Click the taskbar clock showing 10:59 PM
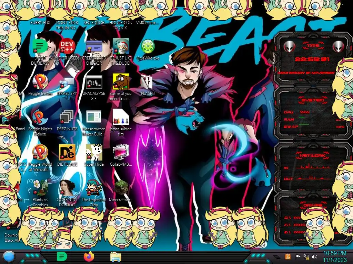353x264 pixels. point(335,256)
